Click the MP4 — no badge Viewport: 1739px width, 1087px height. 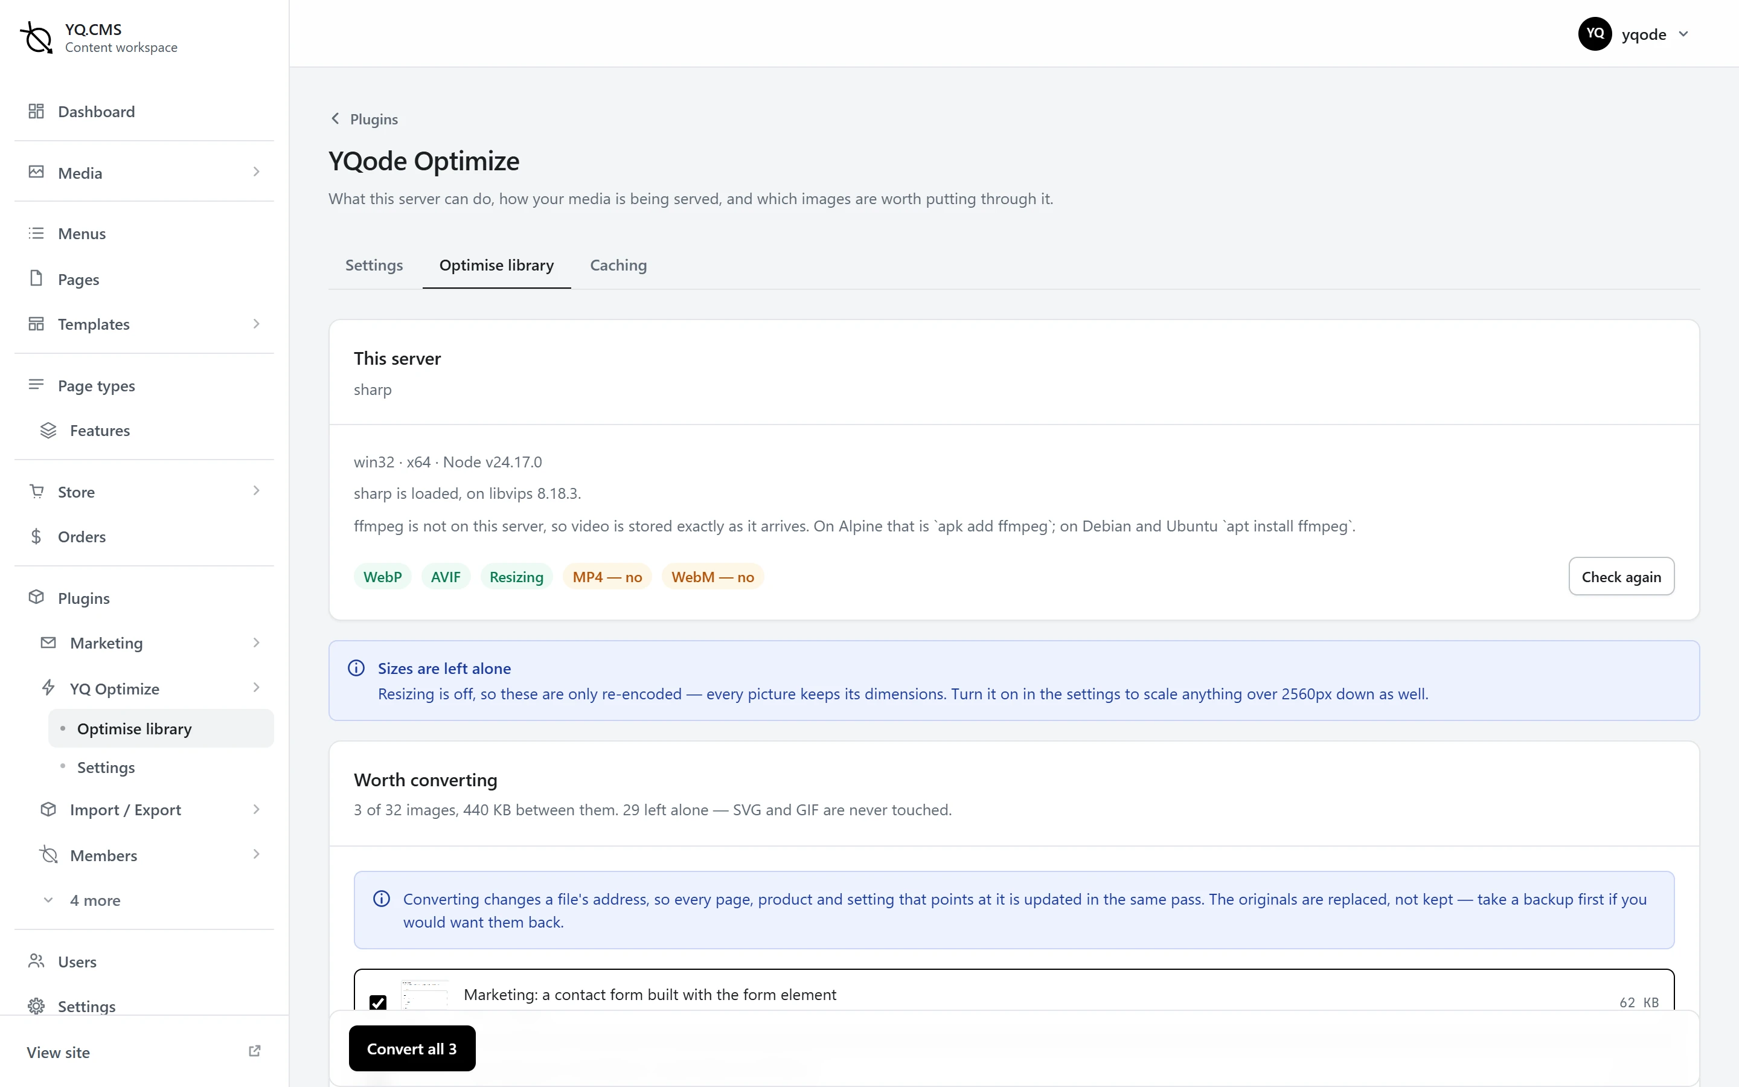click(x=607, y=577)
